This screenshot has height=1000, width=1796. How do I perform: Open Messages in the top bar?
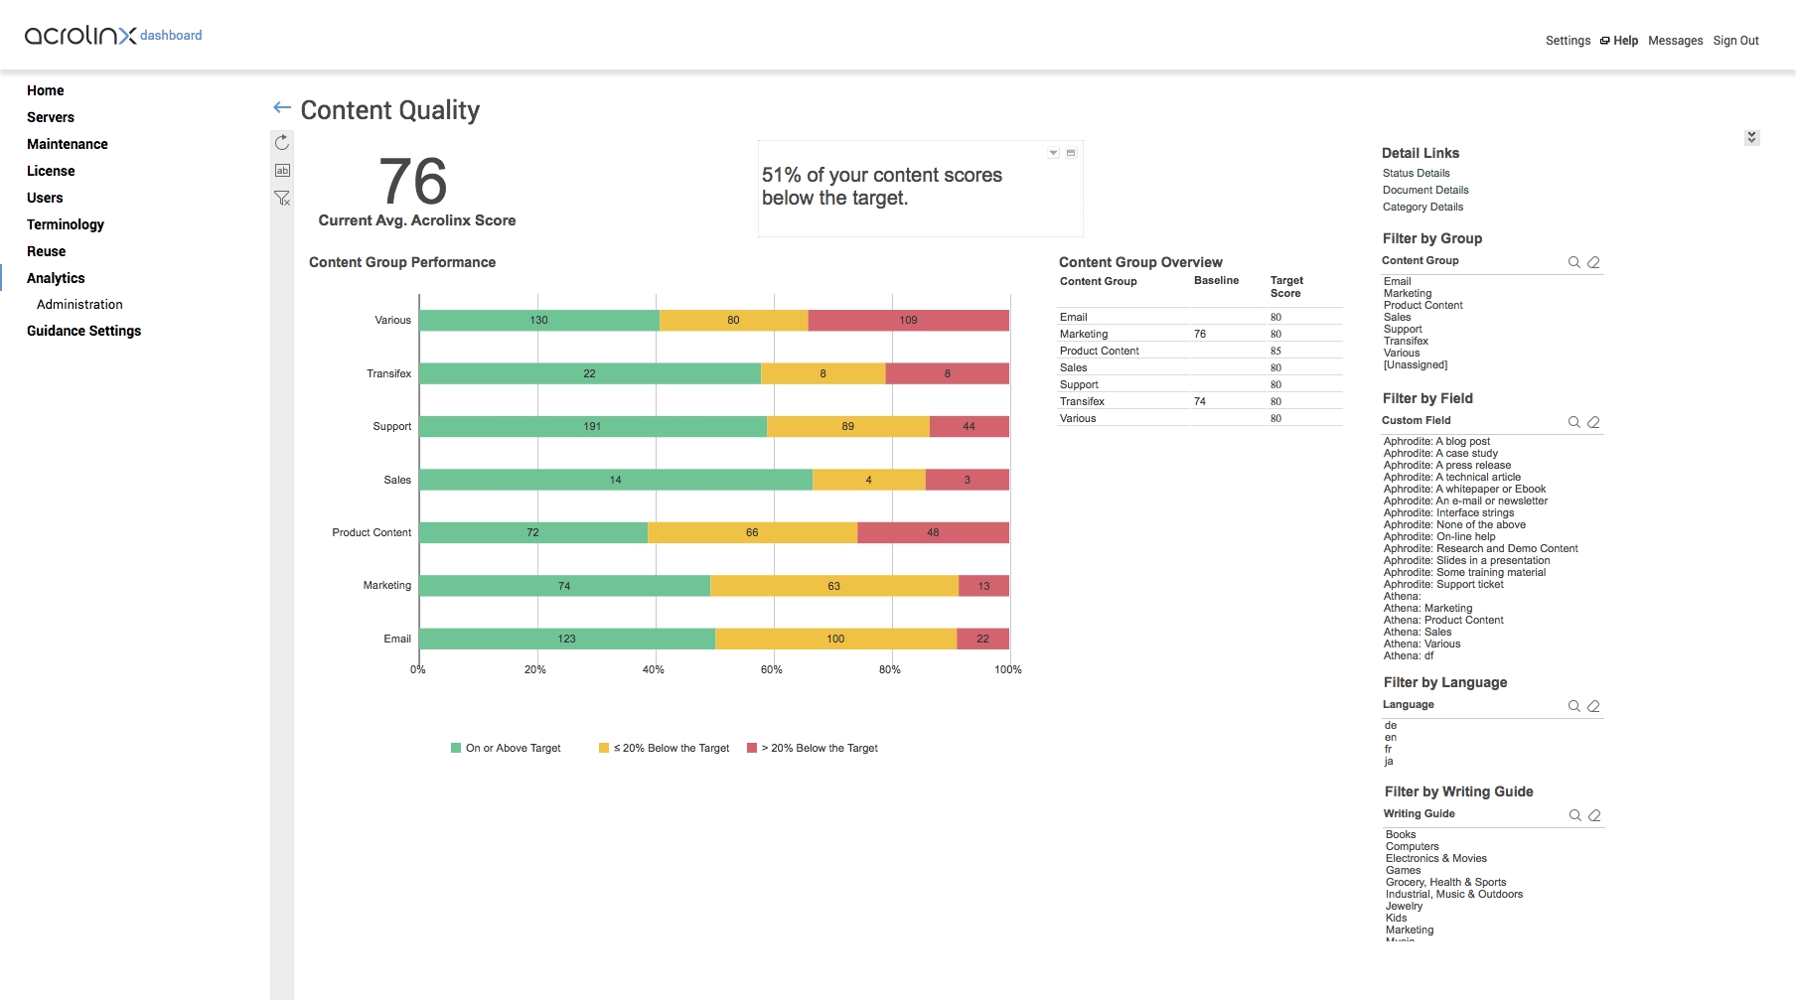[1675, 41]
